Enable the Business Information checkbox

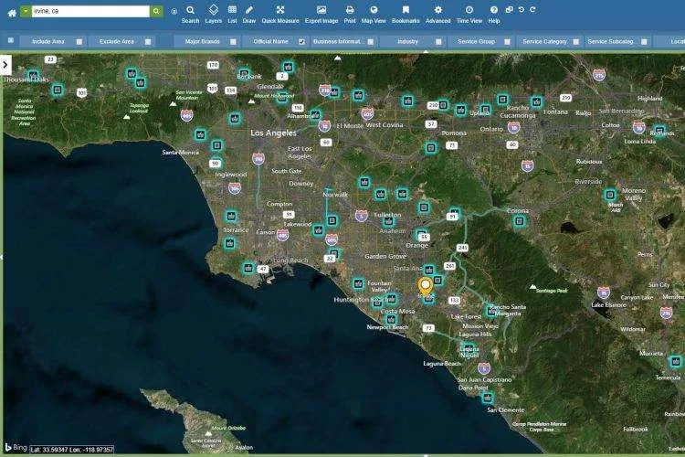371,41
